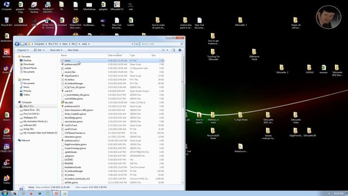Click the Computer breadcrumb in address bar
The height and width of the screenshot is (196, 348).
[39, 44]
